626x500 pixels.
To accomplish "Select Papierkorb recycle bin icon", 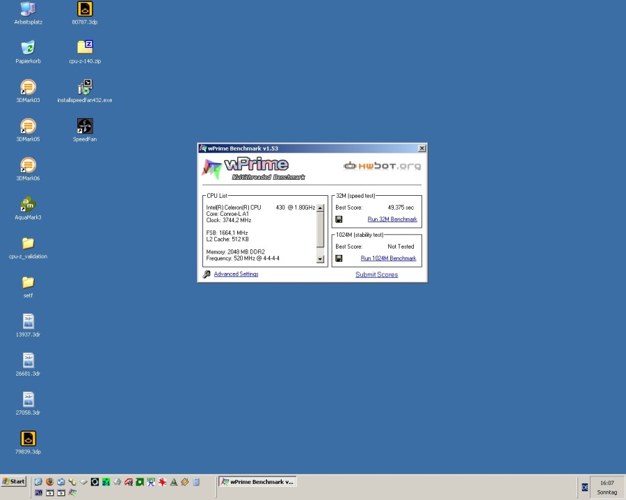I will 28,52.
